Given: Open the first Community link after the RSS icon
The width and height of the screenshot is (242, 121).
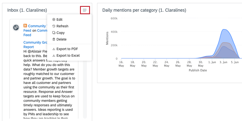Looking at the screenshot, I should click(x=37, y=26).
